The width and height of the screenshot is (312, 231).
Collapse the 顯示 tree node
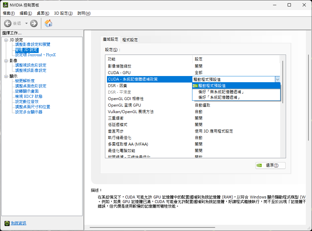pyautogui.click(x=6, y=76)
